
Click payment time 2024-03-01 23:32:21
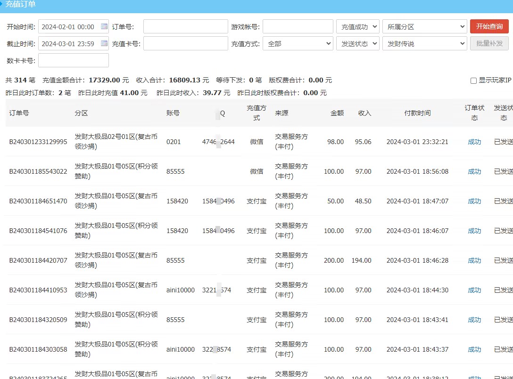tap(417, 142)
